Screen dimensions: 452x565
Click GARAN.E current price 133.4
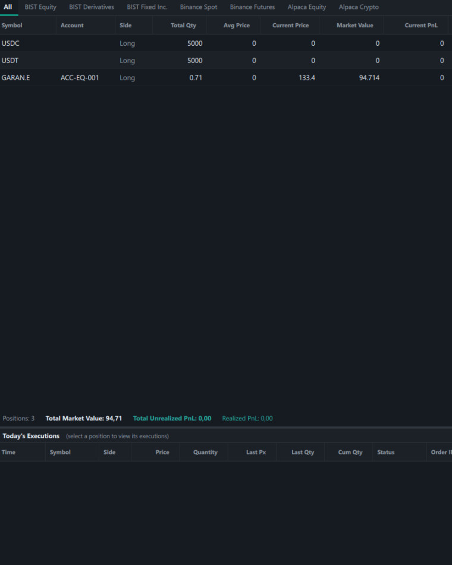pyautogui.click(x=307, y=78)
